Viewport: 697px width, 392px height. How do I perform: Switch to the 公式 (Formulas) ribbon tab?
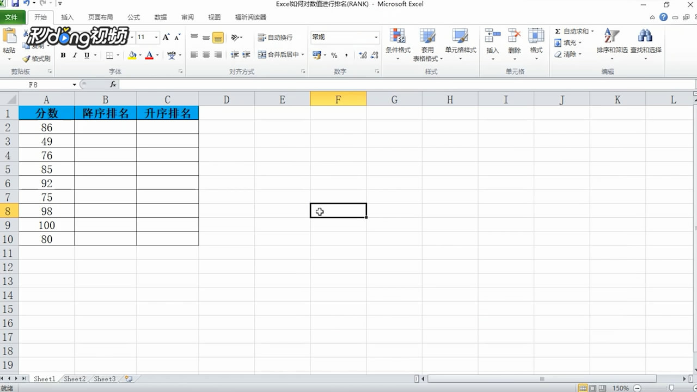(x=133, y=17)
